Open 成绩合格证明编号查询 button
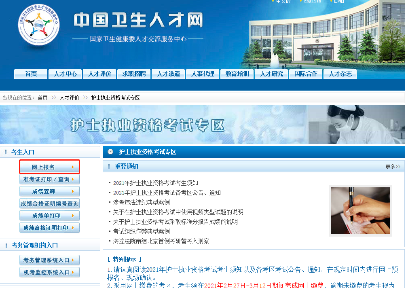Image resolution: width=406 pixels, height=288 pixels. point(49,203)
